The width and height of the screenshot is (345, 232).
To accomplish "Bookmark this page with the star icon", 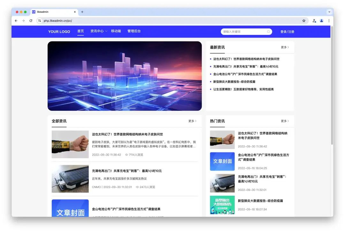I will [304, 21].
